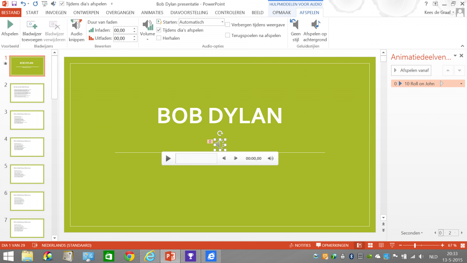Open the DIAVOORSTELLING tab
Viewport: 467px width, 263px height.
[x=189, y=12]
